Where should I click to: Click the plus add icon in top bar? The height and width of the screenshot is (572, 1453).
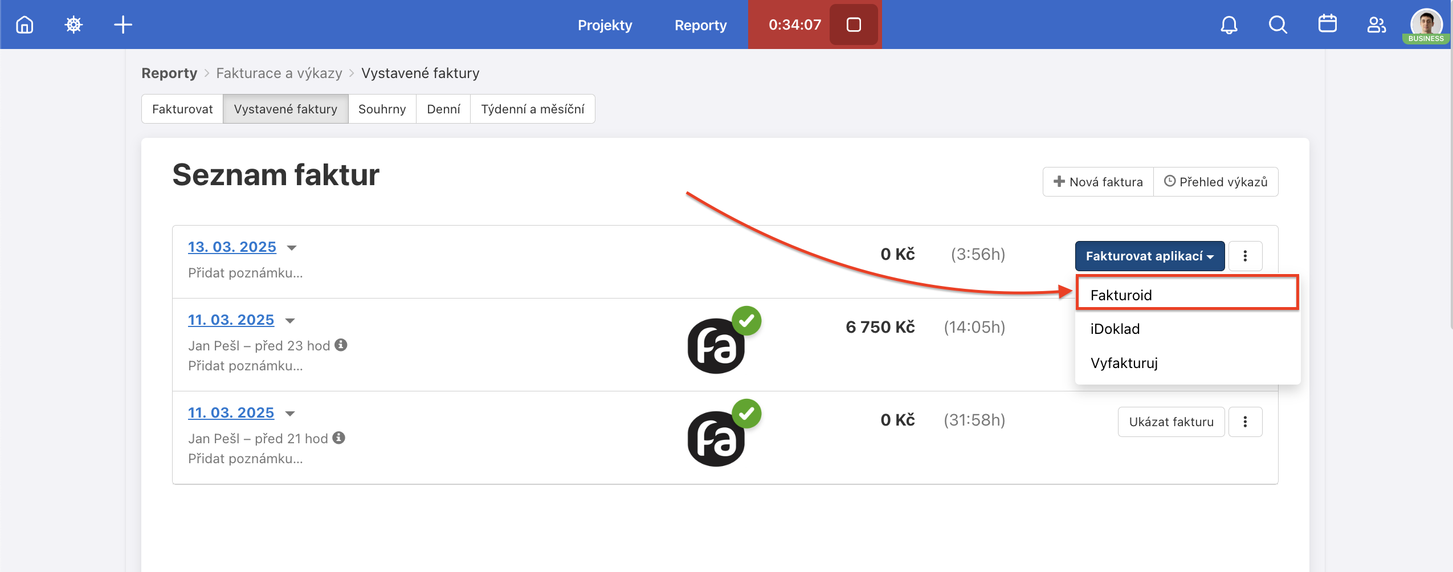point(123,24)
